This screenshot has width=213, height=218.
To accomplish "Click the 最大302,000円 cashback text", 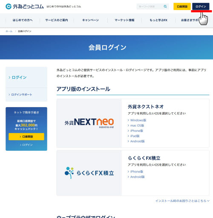I will (26, 125).
